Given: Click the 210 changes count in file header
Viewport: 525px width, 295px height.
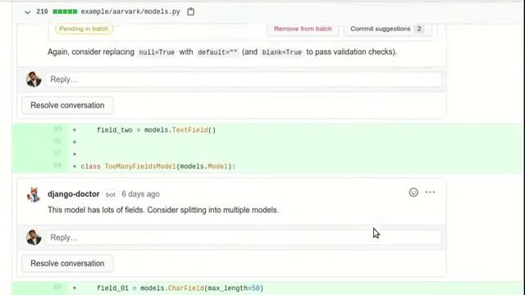Looking at the screenshot, I should (x=42, y=11).
